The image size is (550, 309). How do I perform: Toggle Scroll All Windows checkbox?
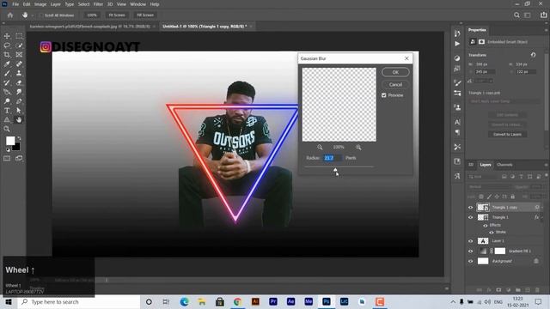click(x=41, y=15)
